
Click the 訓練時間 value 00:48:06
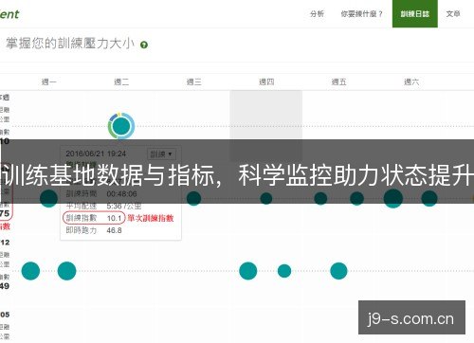(121, 193)
